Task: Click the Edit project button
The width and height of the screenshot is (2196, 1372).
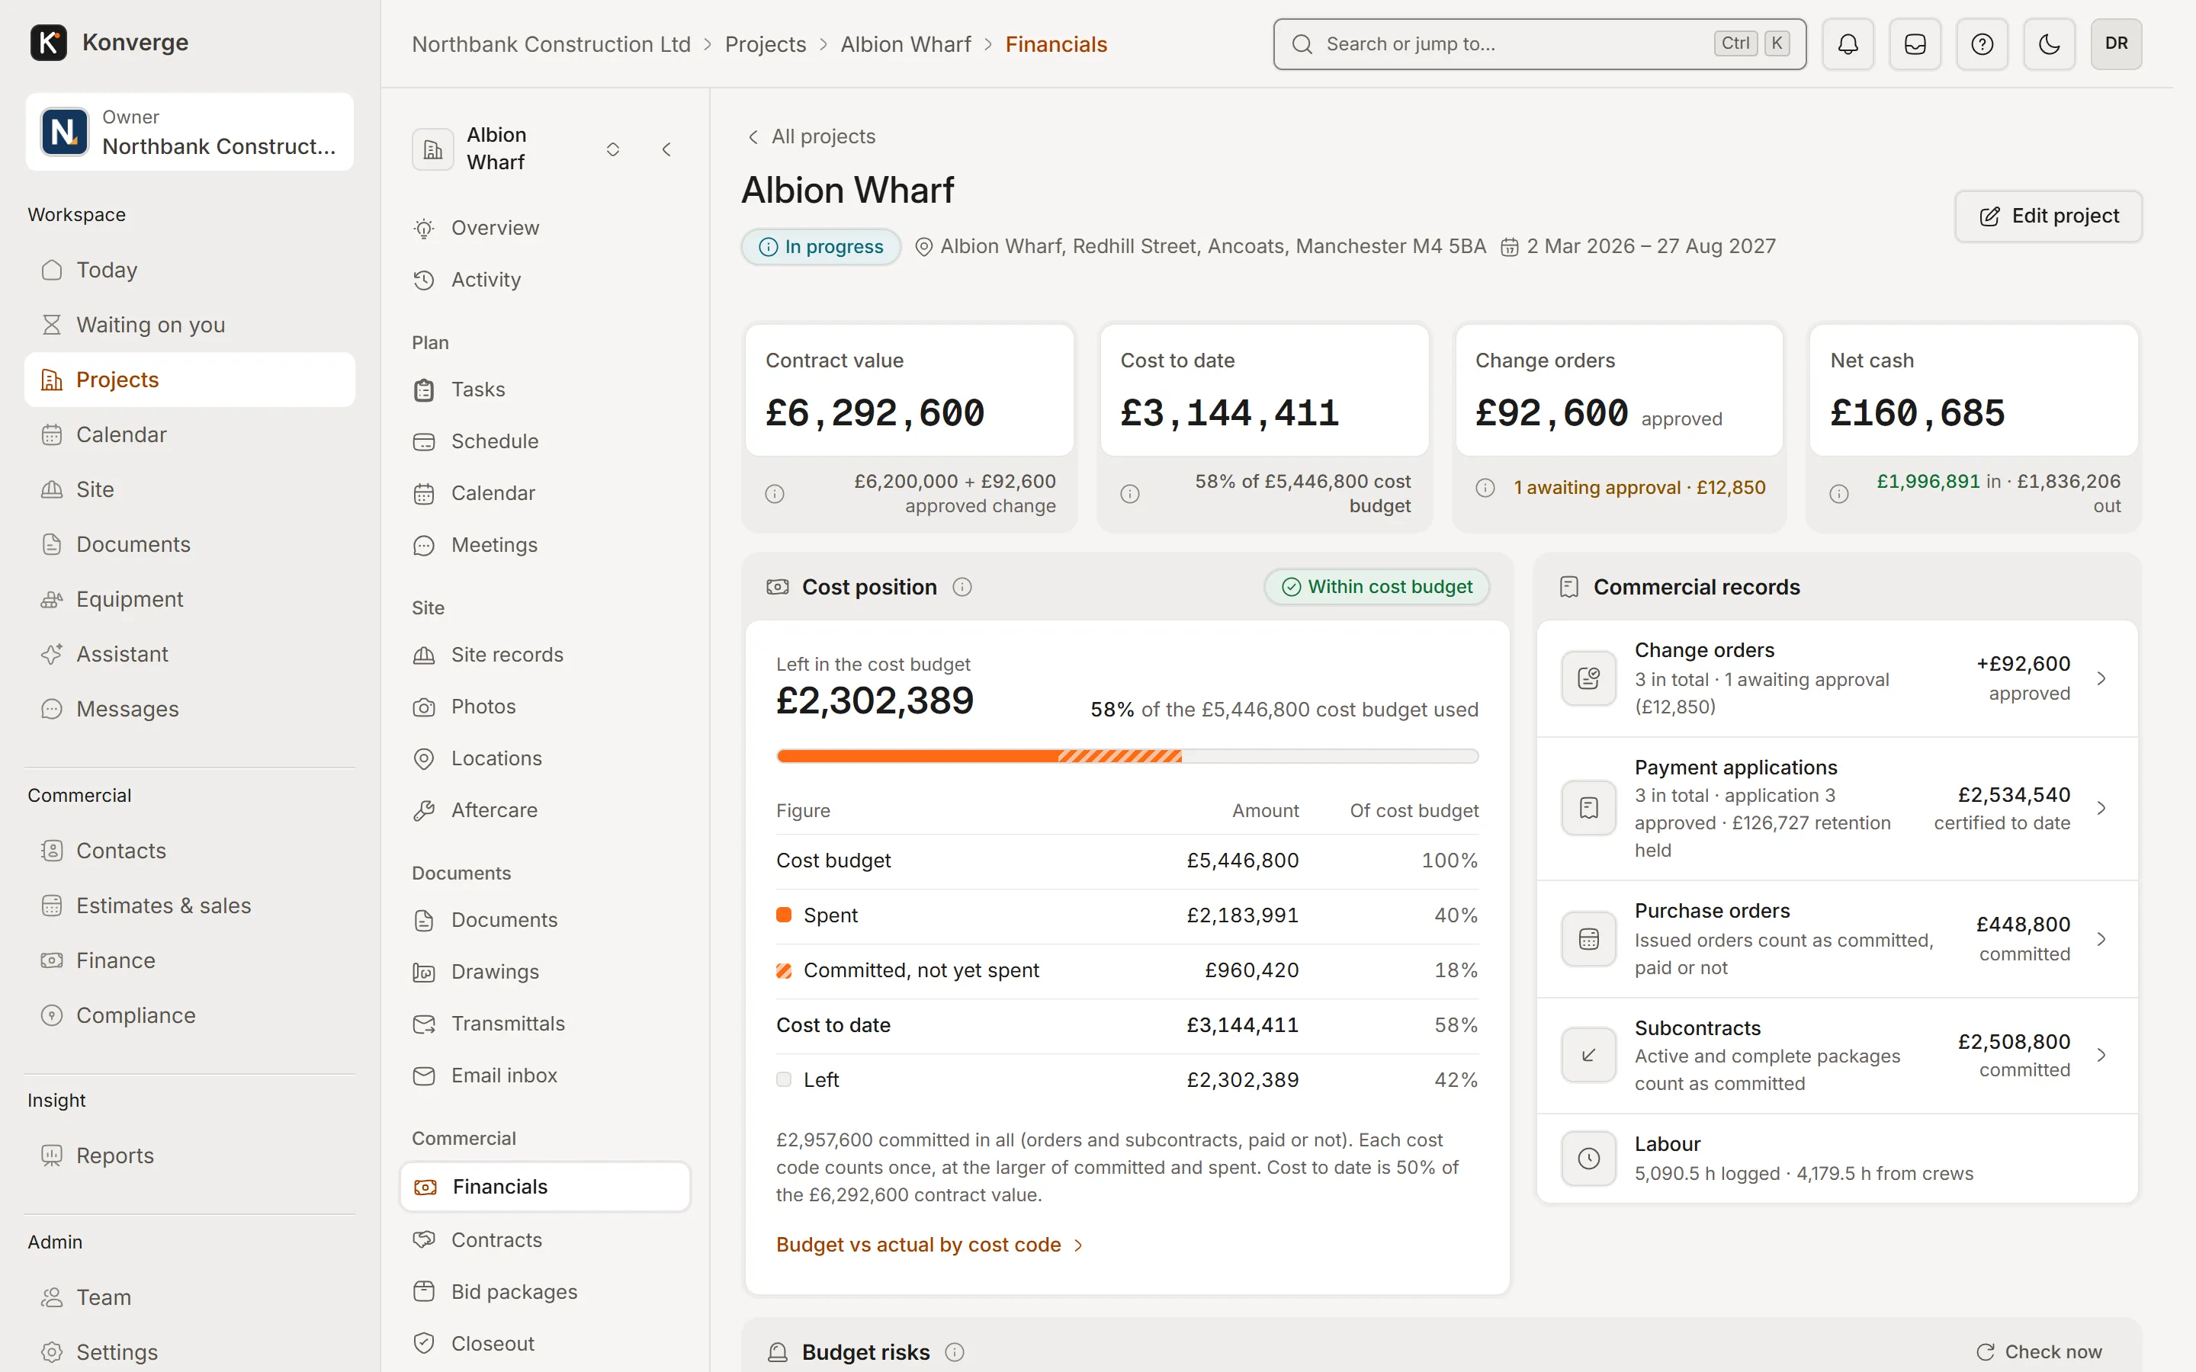Action: (x=2048, y=216)
